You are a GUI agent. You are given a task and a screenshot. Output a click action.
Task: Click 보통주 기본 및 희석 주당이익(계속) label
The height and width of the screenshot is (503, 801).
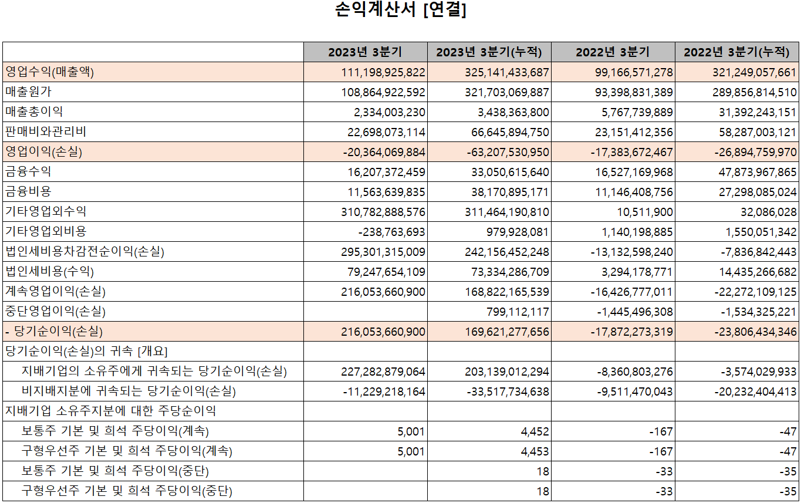click(115, 431)
